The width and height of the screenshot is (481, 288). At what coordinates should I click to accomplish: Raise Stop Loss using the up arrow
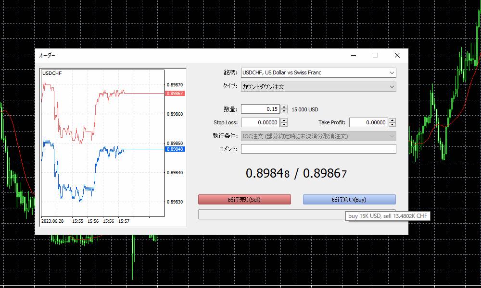[x=284, y=120]
